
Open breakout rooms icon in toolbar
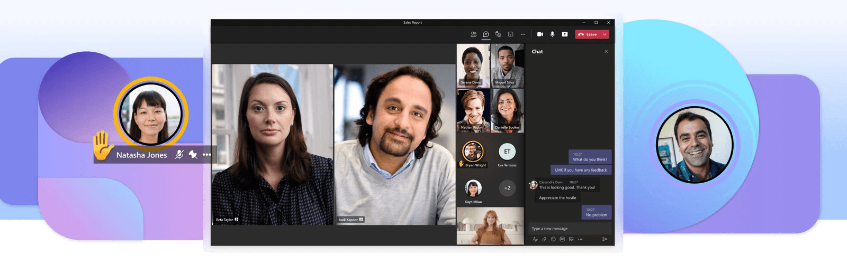tap(511, 34)
